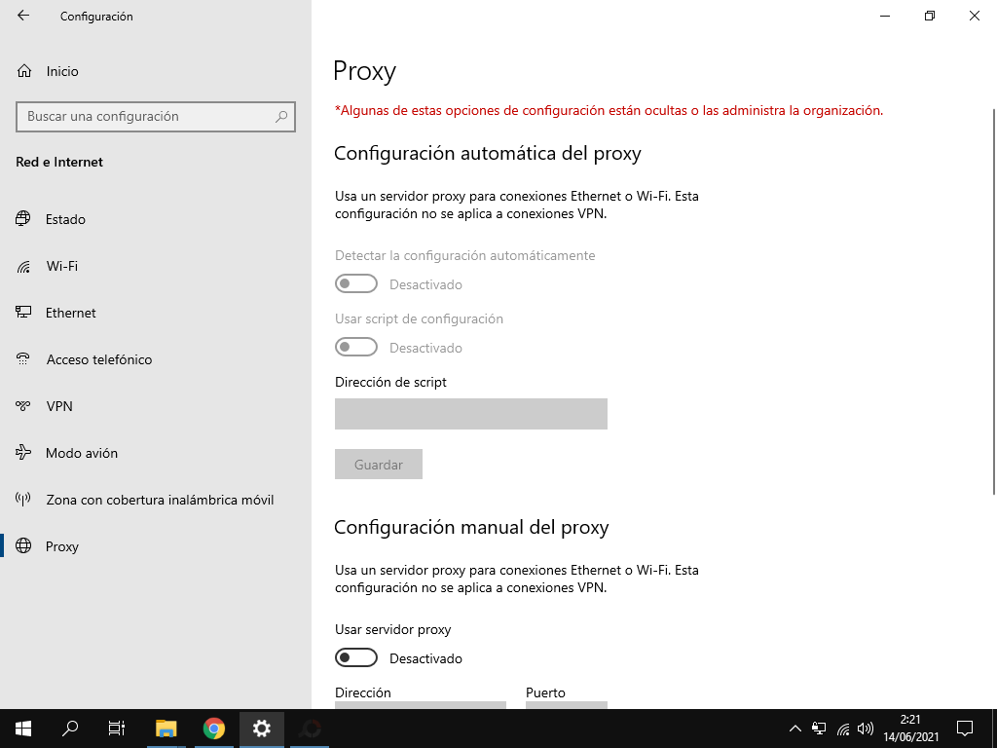Image resolution: width=997 pixels, height=748 pixels.
Task: Minimize the Configuración window
Action: (885, 16)
